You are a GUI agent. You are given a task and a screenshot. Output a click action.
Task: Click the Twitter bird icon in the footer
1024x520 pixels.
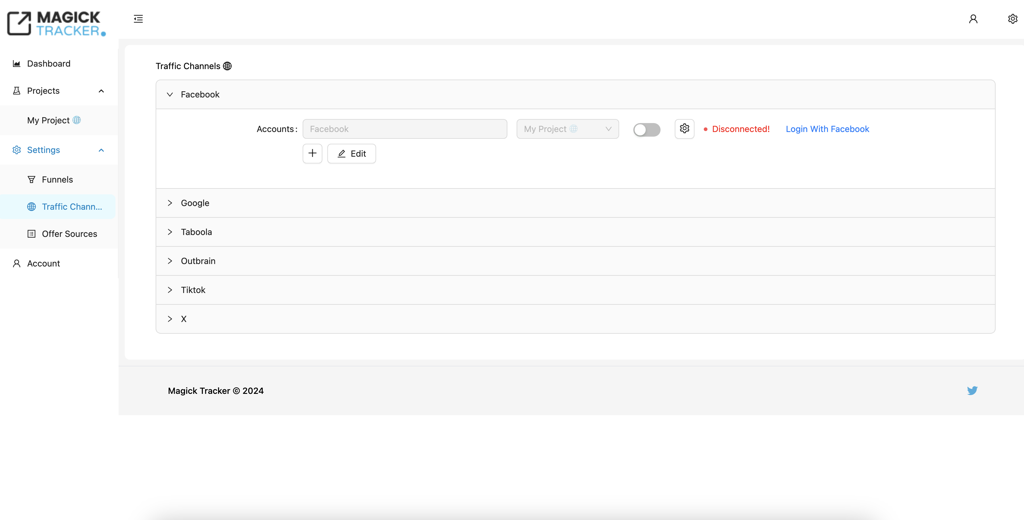pyautogui.click(x=972, y=390)
